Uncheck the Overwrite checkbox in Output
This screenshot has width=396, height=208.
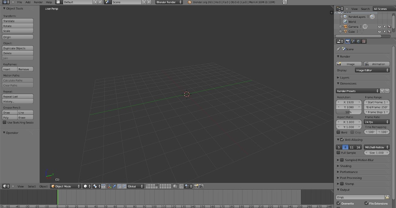(x=338, y=203)
